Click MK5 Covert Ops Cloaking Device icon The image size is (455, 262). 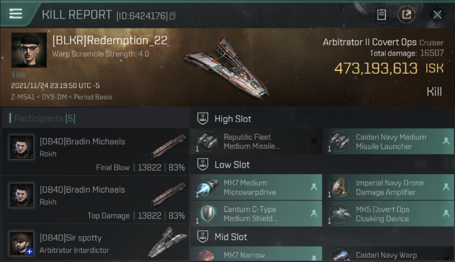click(339, 214)
